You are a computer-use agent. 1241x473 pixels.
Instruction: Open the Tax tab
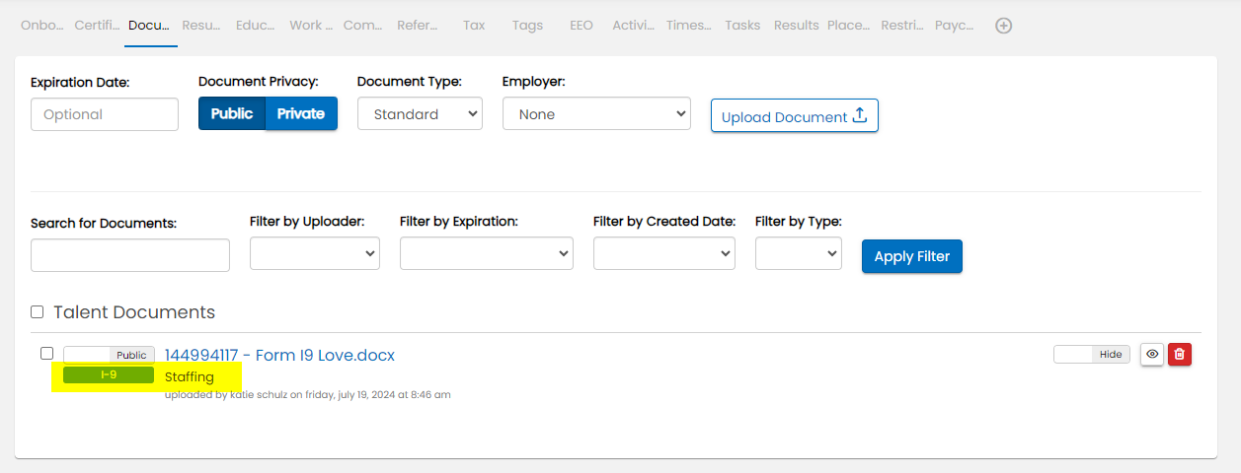pyautogui.click(x=474, y=26)
